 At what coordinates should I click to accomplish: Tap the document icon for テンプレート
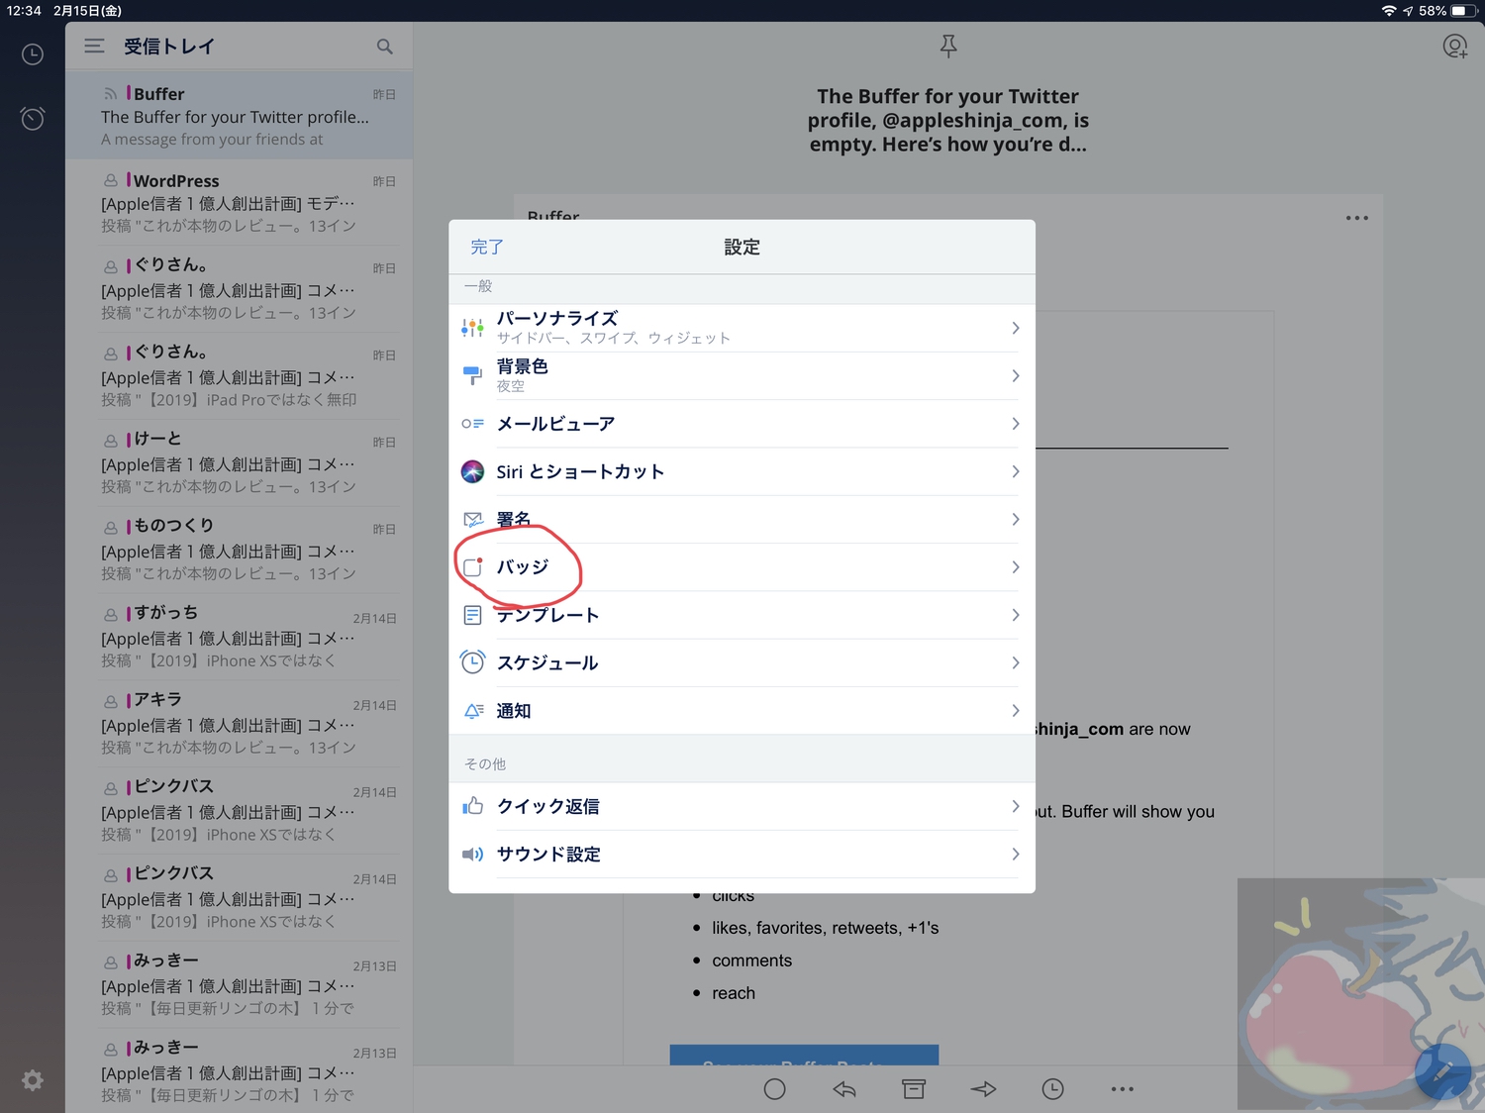coord(472,615)
